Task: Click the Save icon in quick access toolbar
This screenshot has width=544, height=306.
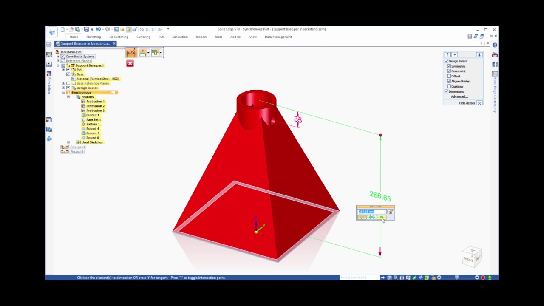Action: point(86,29)
